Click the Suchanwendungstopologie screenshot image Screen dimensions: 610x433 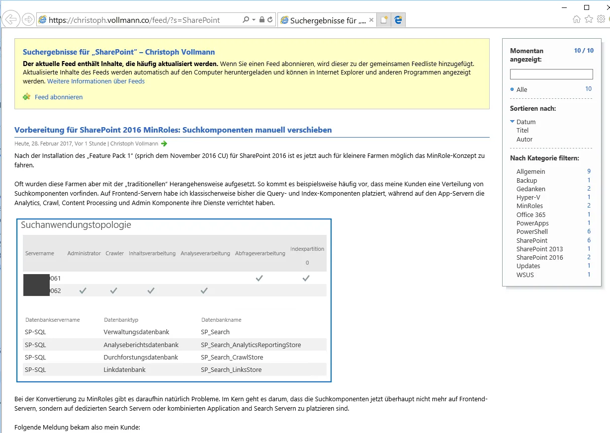(x=174, y=300)
